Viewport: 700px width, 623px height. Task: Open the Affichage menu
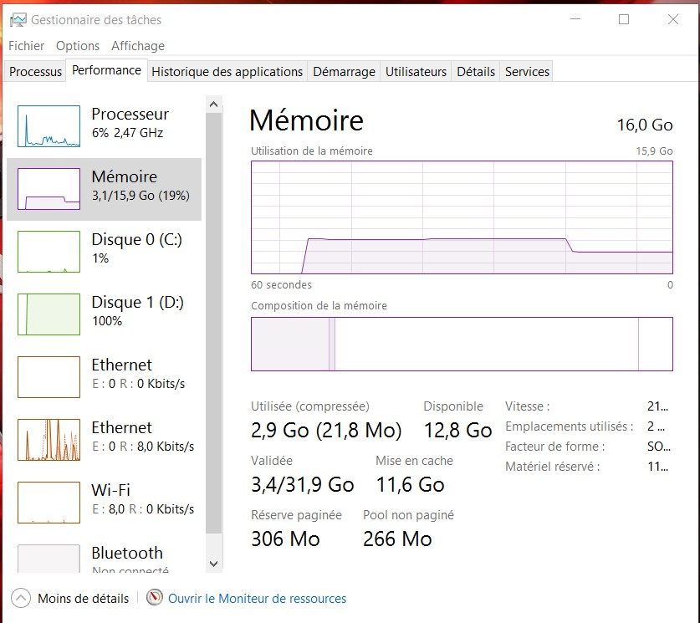pyautogui.click(x=138, y=46)
